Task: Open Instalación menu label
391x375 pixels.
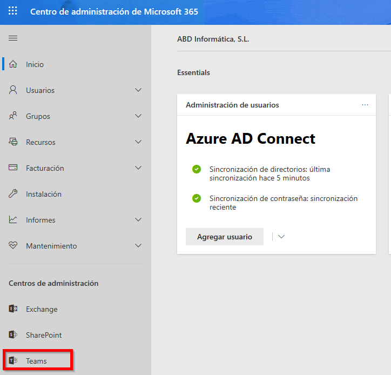Action: coord(44,194)
